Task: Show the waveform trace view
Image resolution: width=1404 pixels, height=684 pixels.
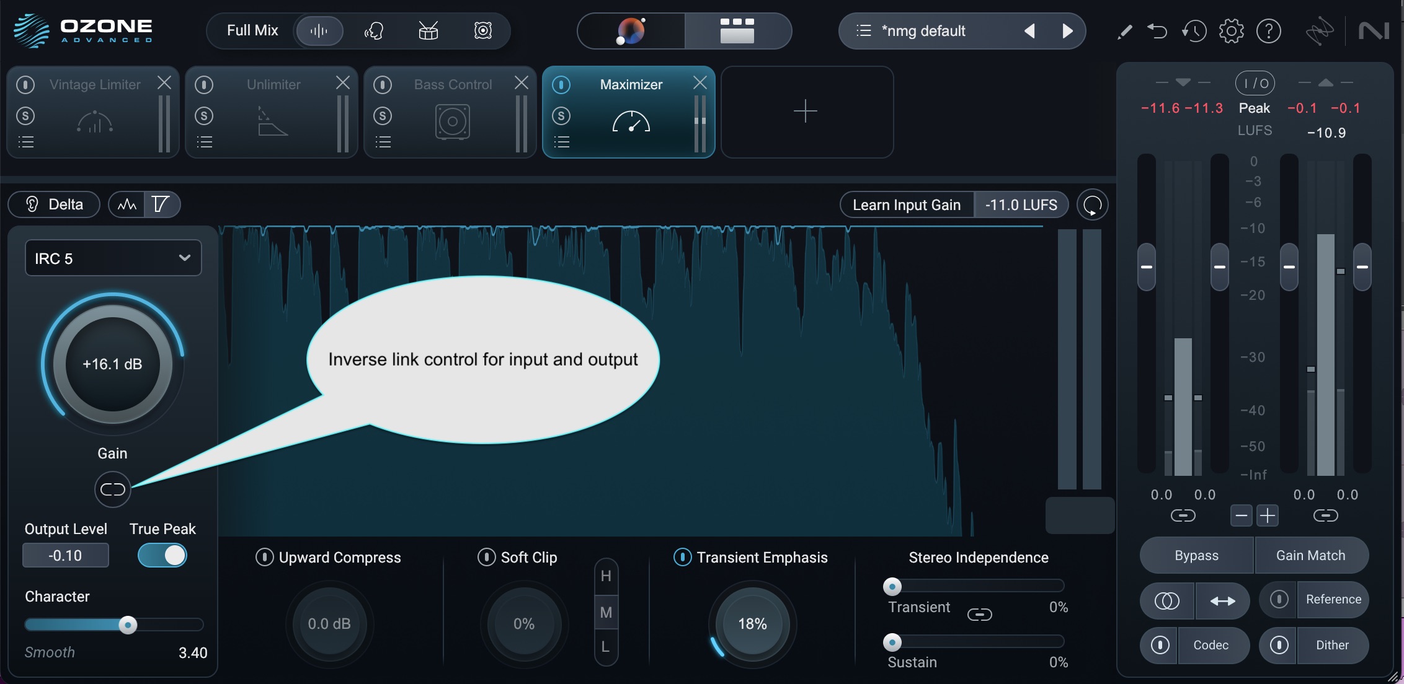Action: point(127,204)
